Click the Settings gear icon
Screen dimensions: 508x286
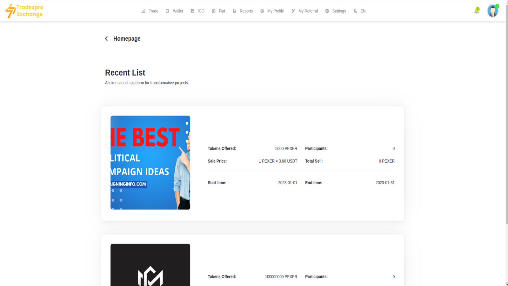[x=327, y=11]
